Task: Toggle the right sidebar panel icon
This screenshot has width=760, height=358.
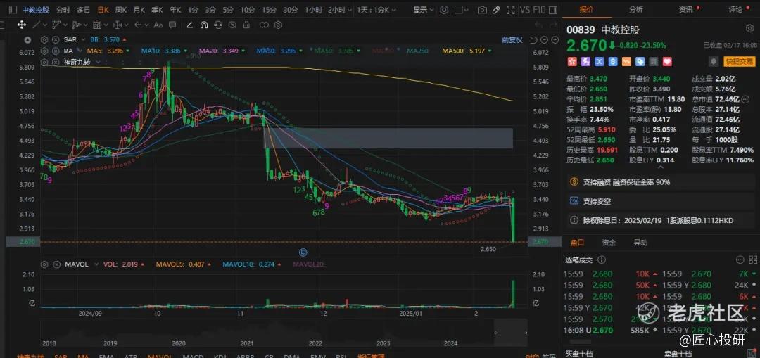Action: tap(552, 10)
